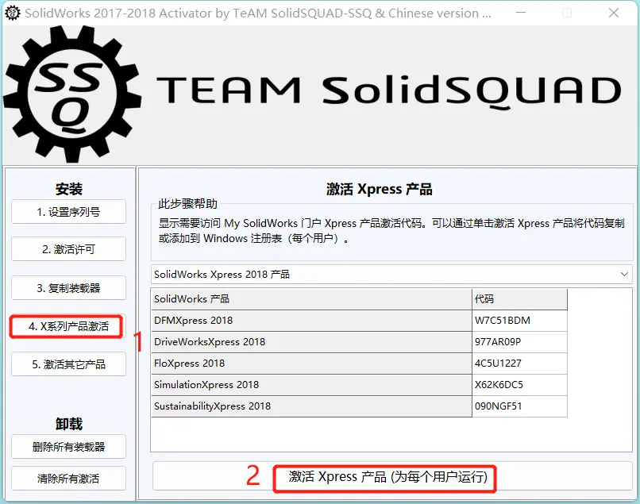Open step 4. X系列产品激活
The width and height of the screenshot is (640, 504).
pos(68,326)
